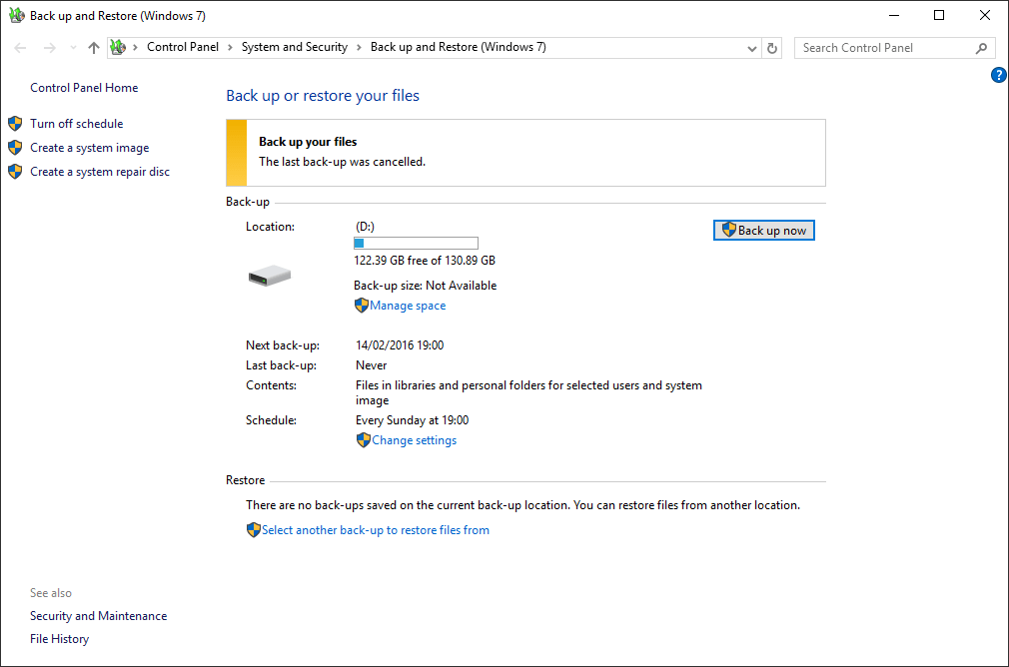
Task: Select the Back up and Restore (Windows 7) breadcrumb
Action: [459, 47]
